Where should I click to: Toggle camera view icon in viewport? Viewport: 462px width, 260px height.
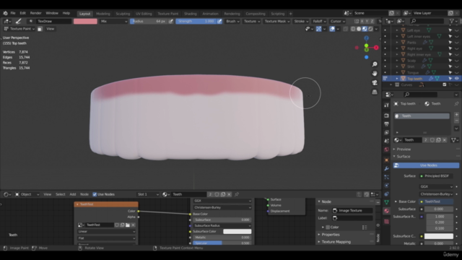coord(375,82)
